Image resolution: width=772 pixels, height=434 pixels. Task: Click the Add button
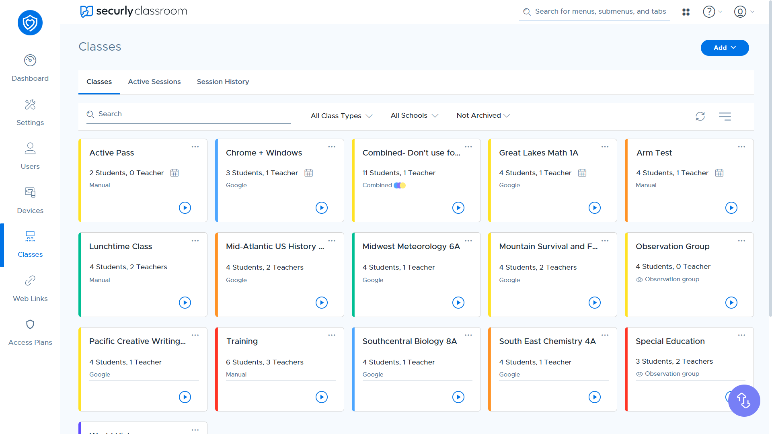pyautogui.click(x=725, y=48)
